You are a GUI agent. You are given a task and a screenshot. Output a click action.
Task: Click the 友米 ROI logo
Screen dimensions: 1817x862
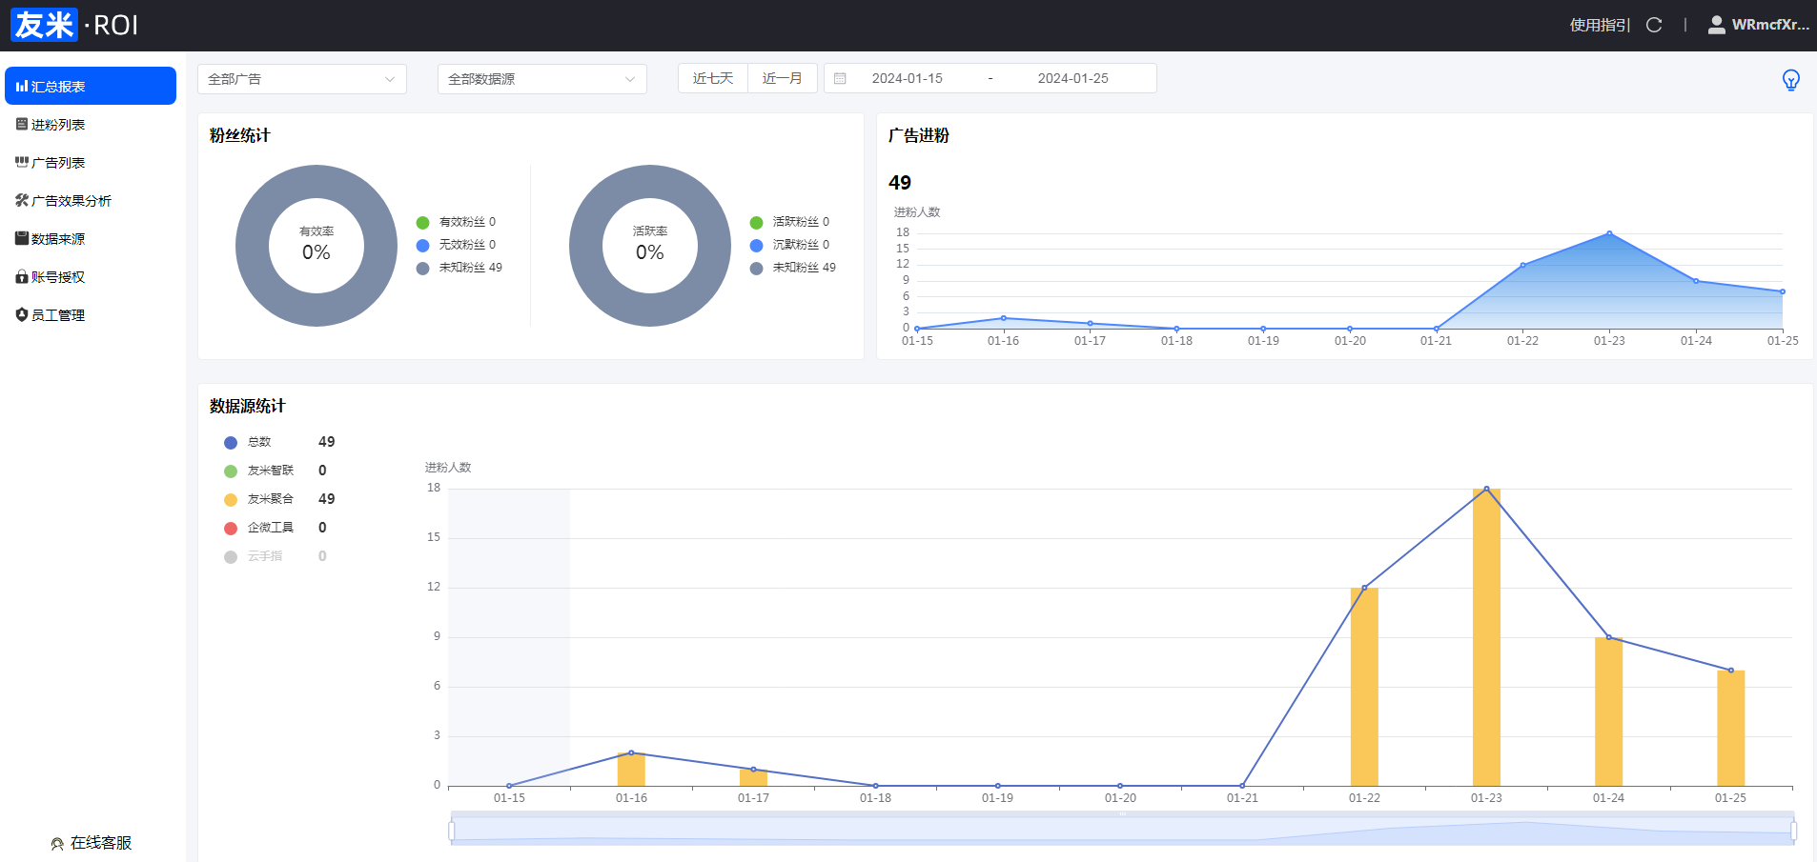(x=75, y=25)
